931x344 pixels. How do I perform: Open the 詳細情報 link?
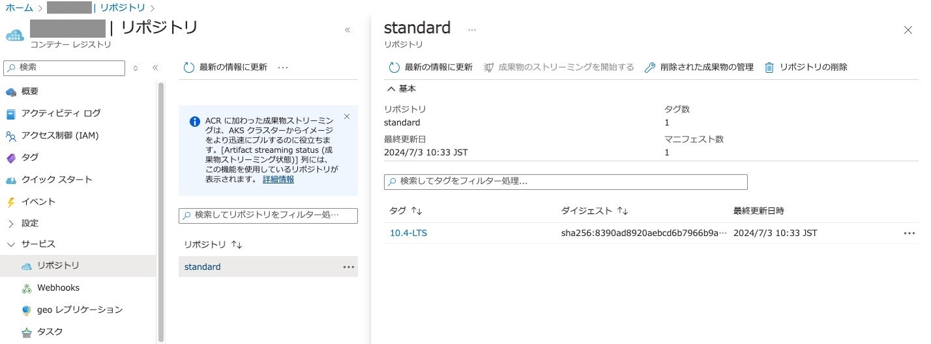(x=278, y=179)
